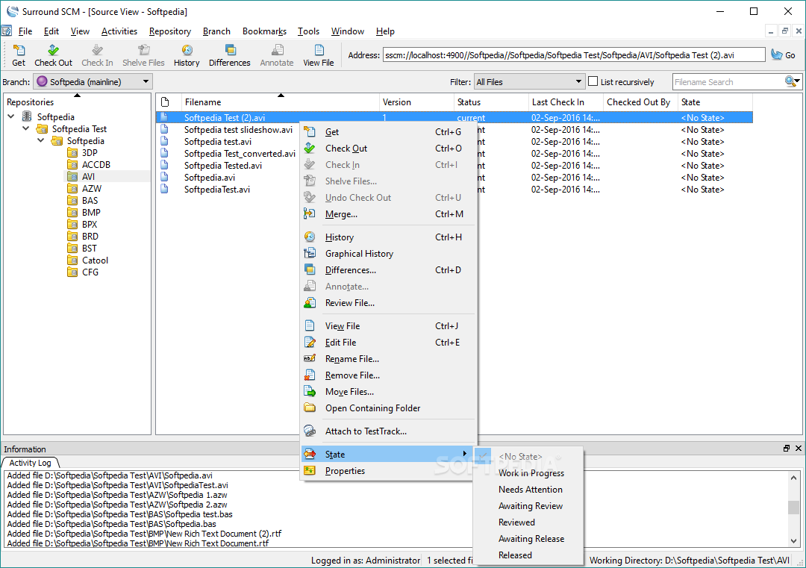
Task: Open the File menu
Action: [x=25, y=31]
